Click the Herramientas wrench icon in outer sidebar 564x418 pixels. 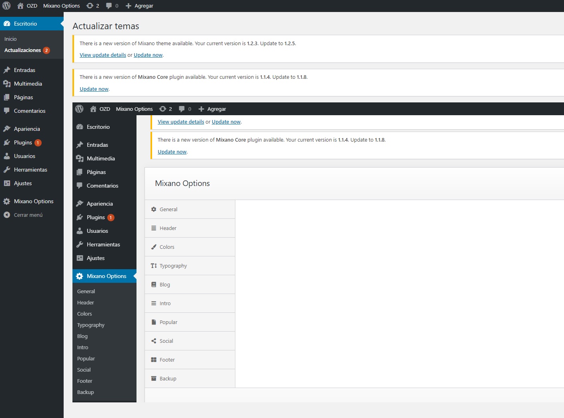(7, 170)
